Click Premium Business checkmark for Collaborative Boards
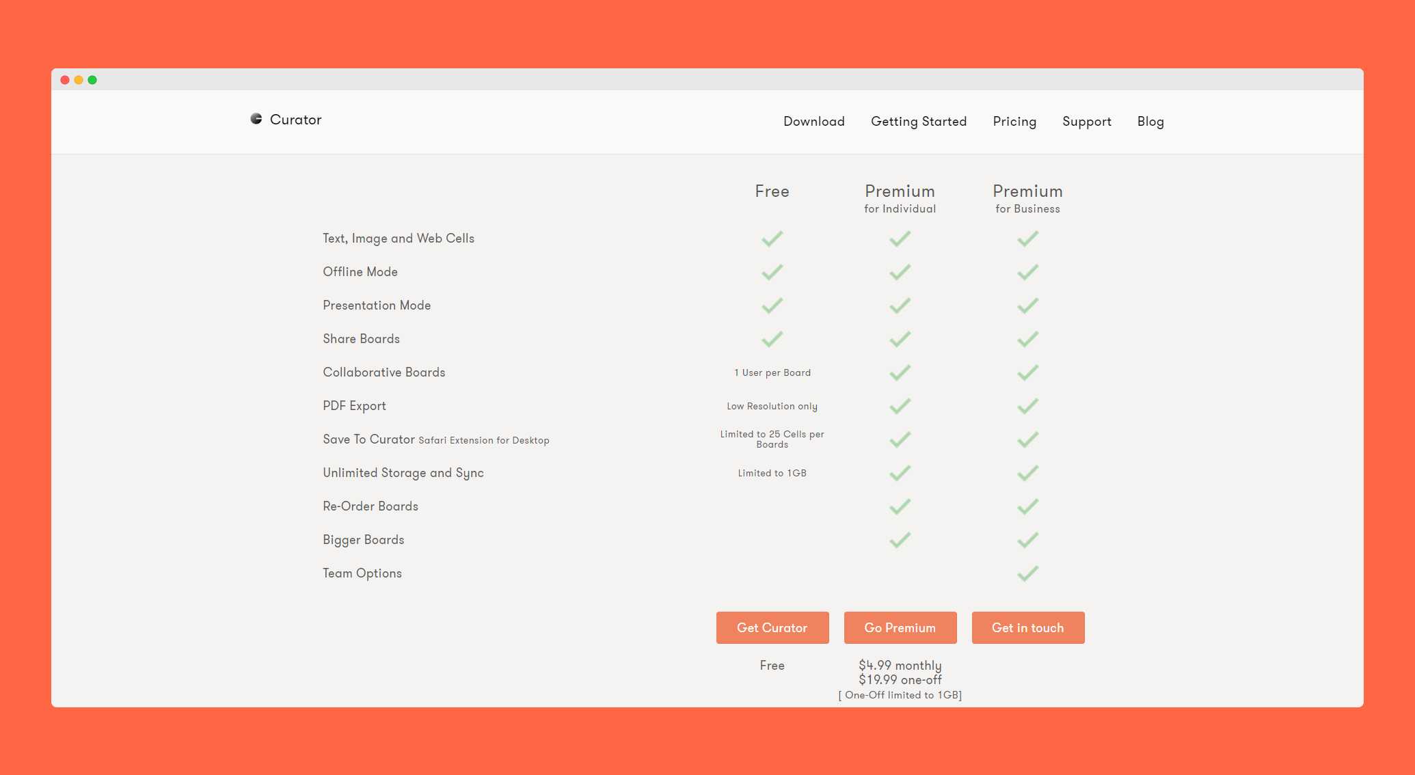 point(1028,372)
